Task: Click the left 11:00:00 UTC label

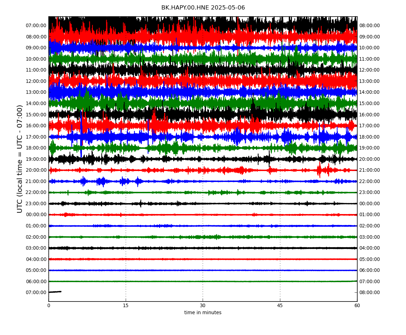Action: coord(36,70)
